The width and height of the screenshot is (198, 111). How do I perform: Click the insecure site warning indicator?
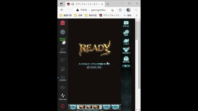82,10
